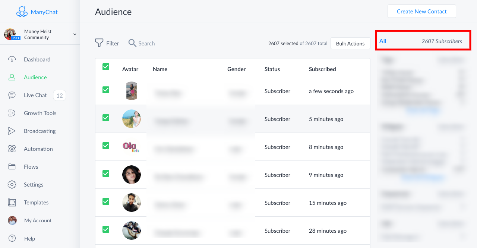Click the ManyChat logo icon
This screenshot has width=477, height=248.
pyautogui.click(x=22, y=12)
